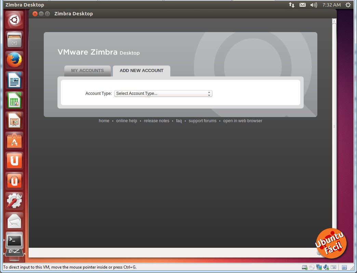The image size is (357, 273).
Task: Click the VM sound device status icon
Action: pyautogui.click(x=326, y=268)
